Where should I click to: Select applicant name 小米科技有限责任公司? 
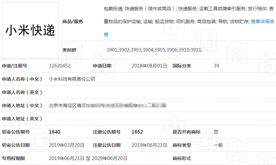click(x=72, y=79)
